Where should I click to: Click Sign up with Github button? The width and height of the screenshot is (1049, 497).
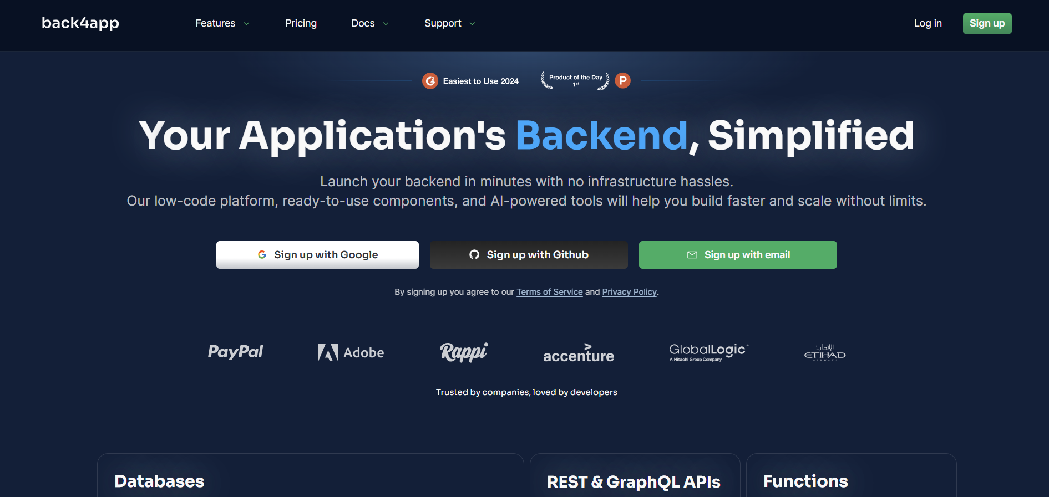coord(529,255)
